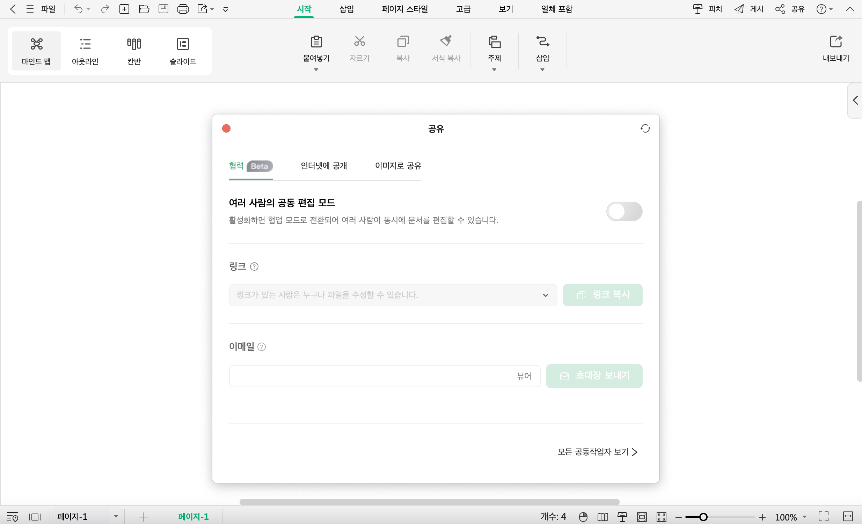Click the page panel toggle icon
This screenshot has width=862, height=524.
click(x=35, y=517)
